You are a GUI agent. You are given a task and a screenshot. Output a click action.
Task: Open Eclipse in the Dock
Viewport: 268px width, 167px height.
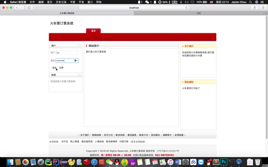point(64,162)
